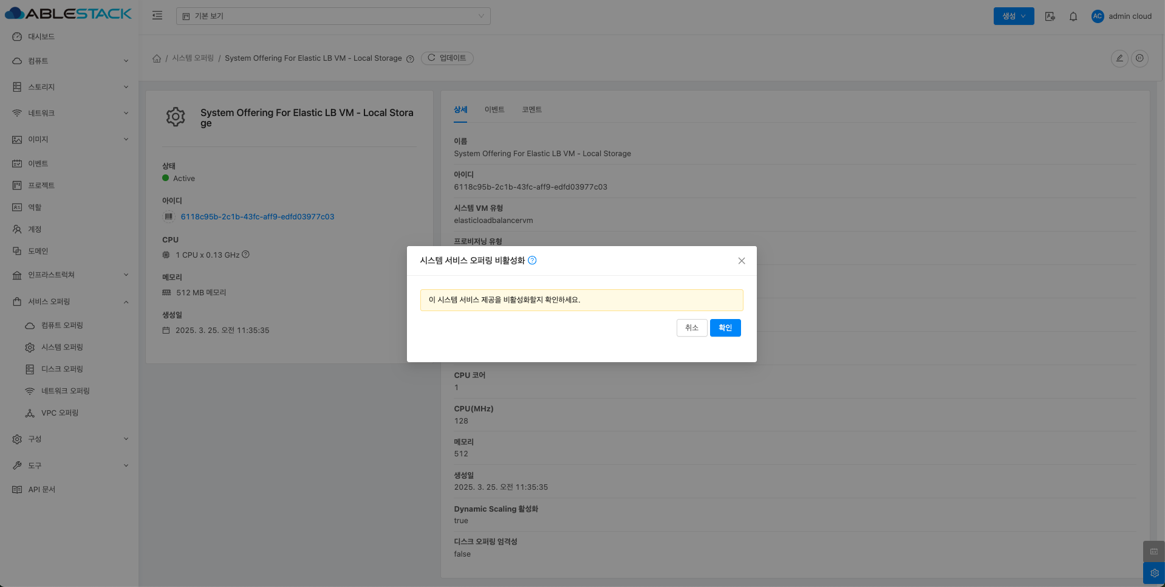Click the edit pencil icon
The height and width of the screenshot is (587, 1165).
pos(1119,58)
